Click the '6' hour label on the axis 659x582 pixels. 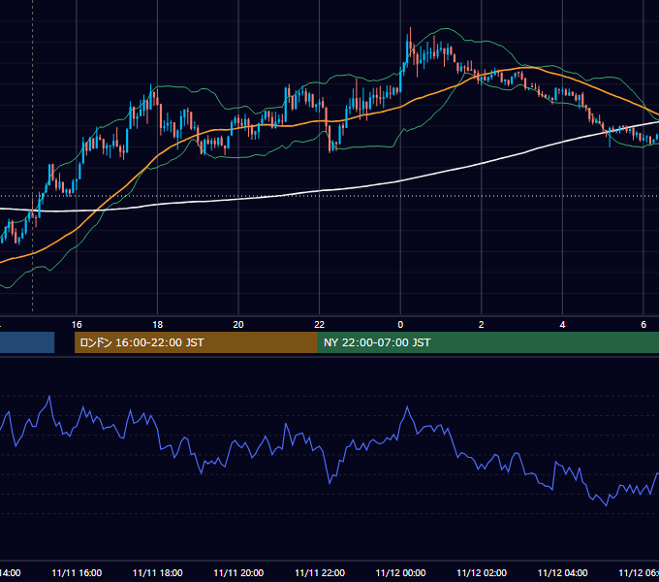point(643,325)
